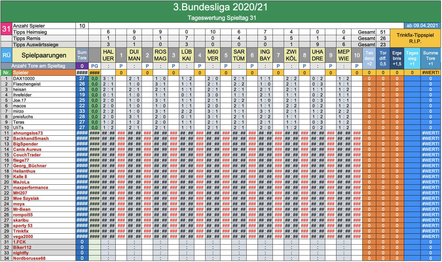The image size is (442, 262).
Task: Click player name Nordborusse68
Action: point(29,258)
